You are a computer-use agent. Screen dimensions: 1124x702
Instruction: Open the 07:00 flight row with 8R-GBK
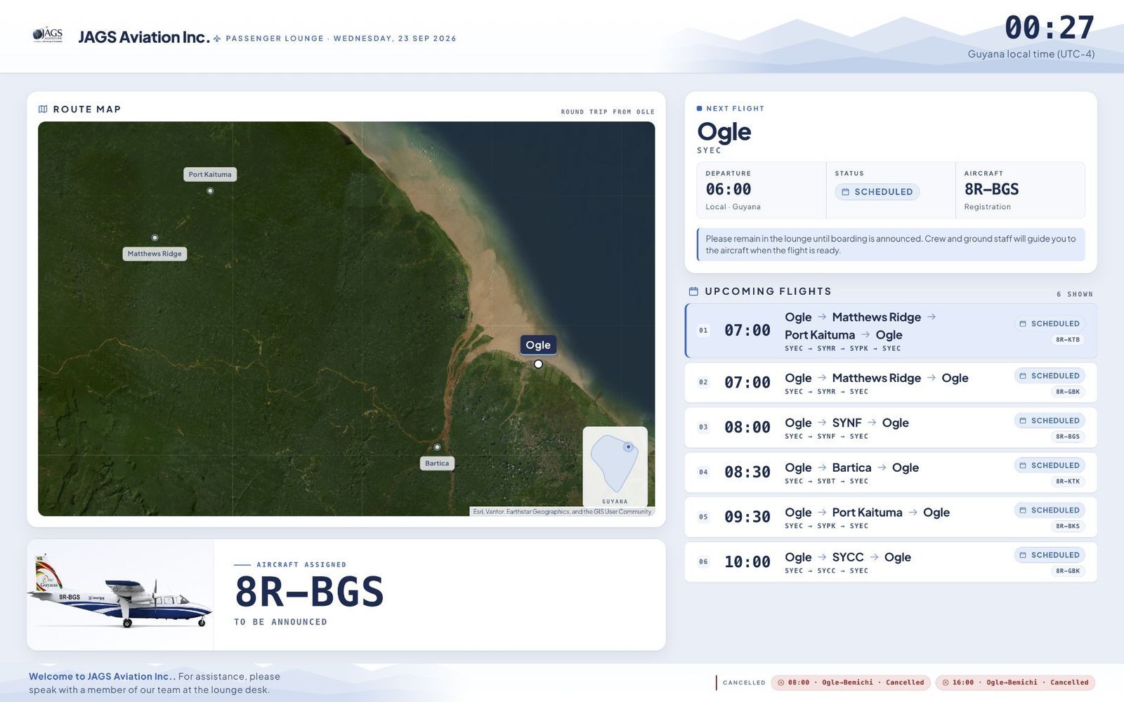pos(891,383)
